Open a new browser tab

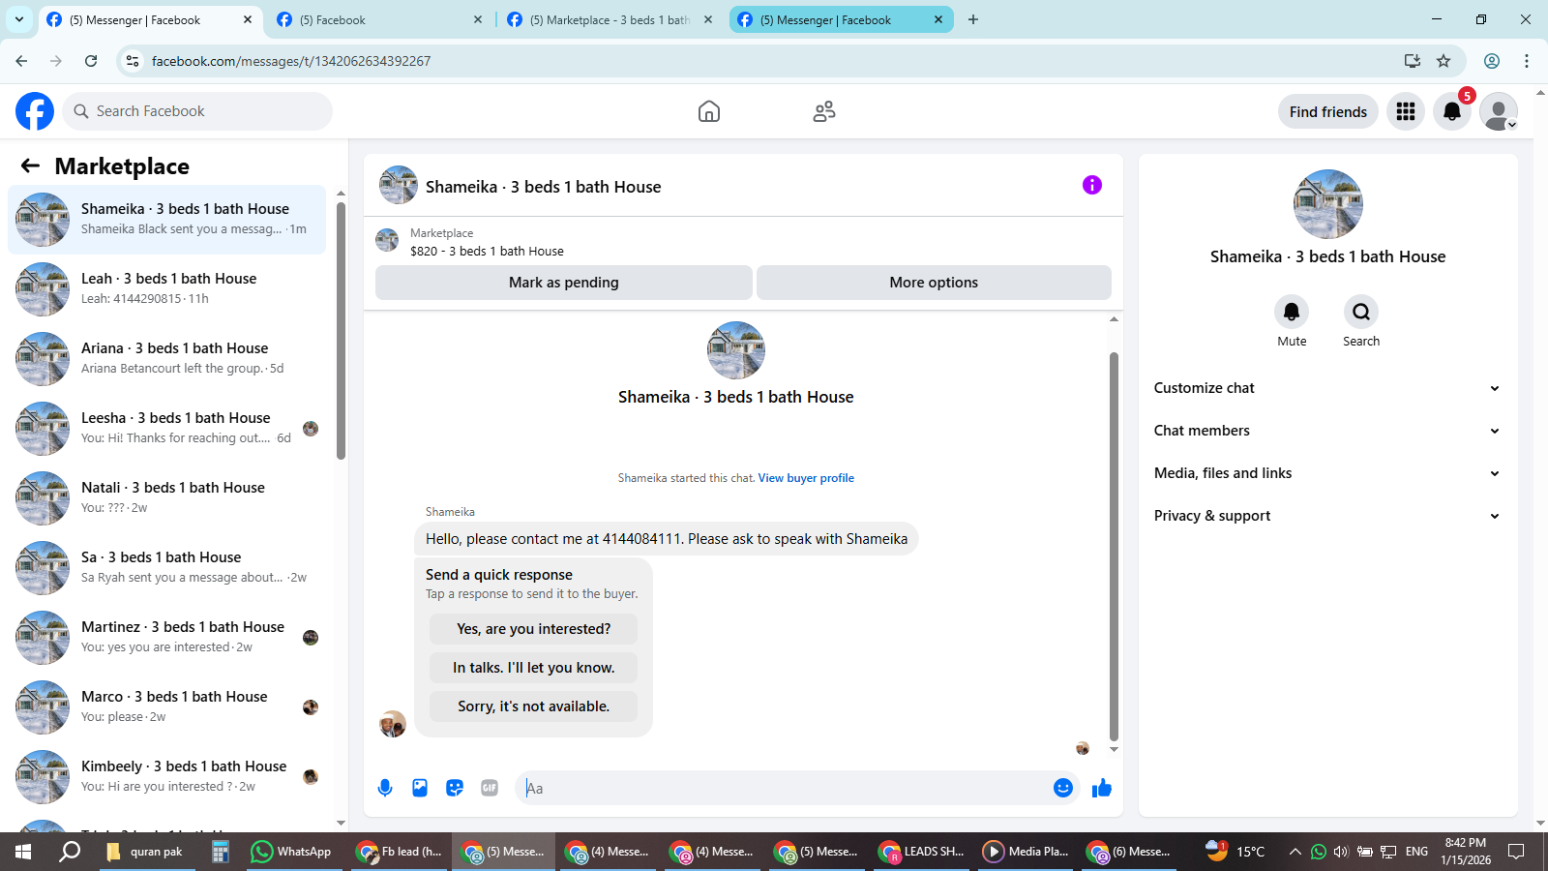point(973,19)
